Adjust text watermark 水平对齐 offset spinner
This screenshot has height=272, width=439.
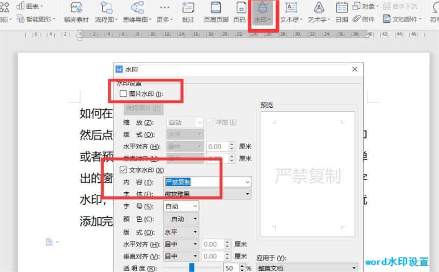227,245
